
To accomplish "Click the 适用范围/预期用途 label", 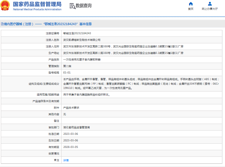I will [48, 95].
